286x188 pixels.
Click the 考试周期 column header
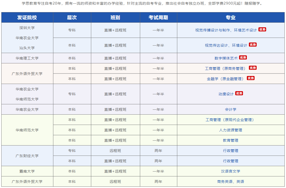click(x=158, y=18)
